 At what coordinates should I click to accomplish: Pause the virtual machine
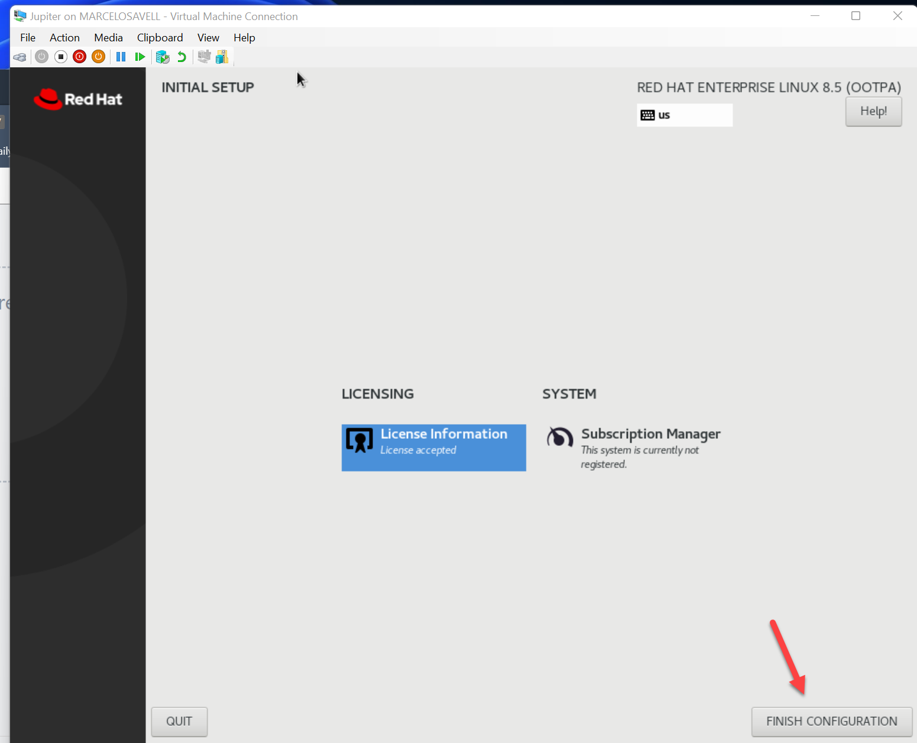[121, 57]
